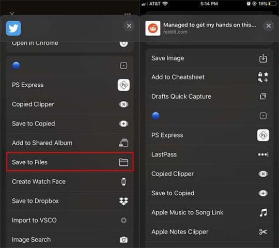The height and width of the screenshot is (248, 279).
Task: Tap the Dropbox logo icon
Action: coord(123,201)
